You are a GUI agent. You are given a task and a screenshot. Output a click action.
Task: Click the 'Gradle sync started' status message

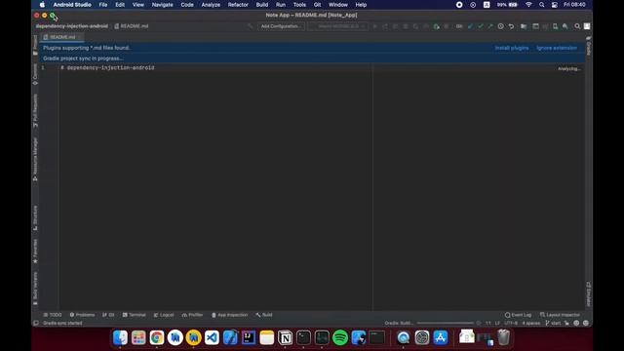pyautogui.click(x=62, y=323)
